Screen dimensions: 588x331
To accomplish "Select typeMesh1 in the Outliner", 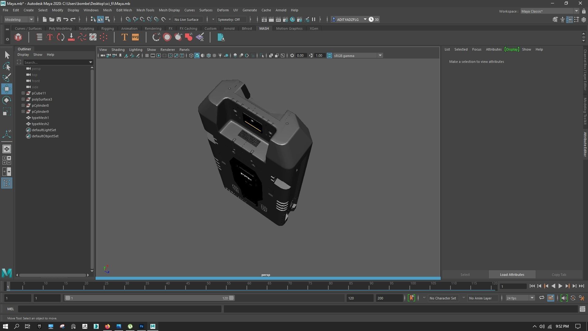I will pyautogui.click(x=40, y=118).
